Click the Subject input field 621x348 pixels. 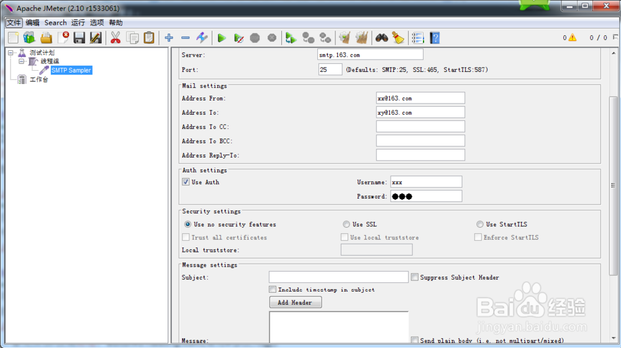(338, 277)
